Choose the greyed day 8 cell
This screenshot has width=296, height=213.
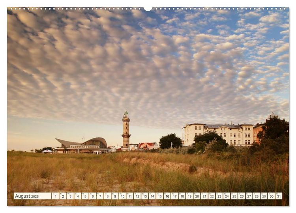107,196
